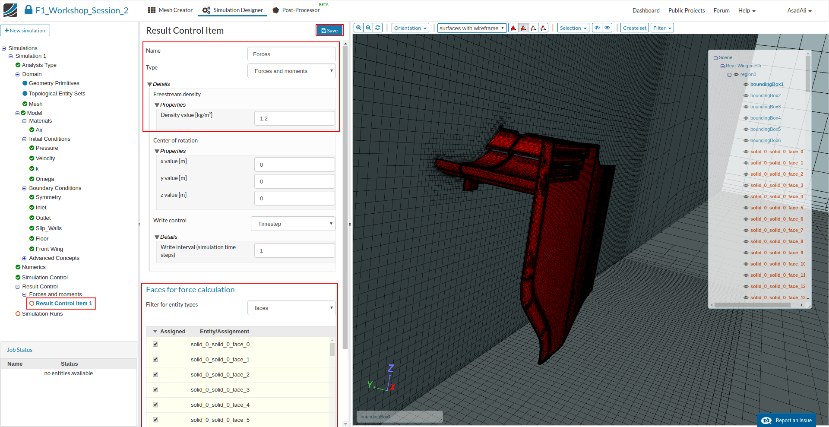Image resolution: width=829 pixels, height=427 pixels.
Task: Click the hide selection crossed-eye icon
Action: click(x=597, y=28)
